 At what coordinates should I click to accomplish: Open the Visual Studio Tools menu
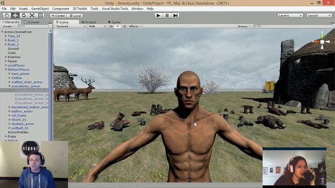point(115,9)
